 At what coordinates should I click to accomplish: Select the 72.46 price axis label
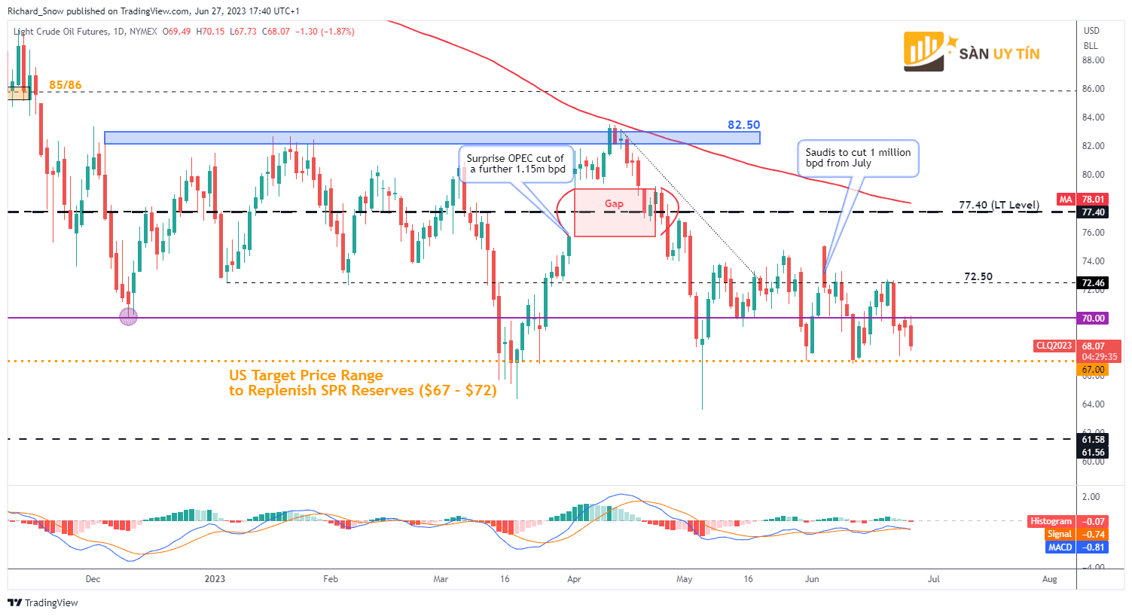click(1094, 283)
